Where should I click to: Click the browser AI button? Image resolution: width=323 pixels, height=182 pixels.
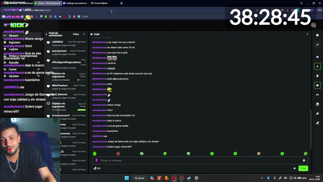319,10
